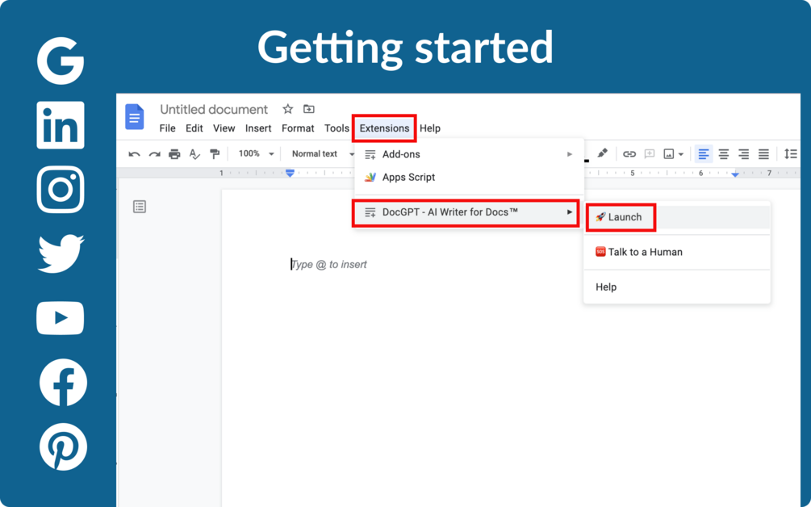Open the Edit menu
The image size is (811, 507).
[x=194, y=128]
